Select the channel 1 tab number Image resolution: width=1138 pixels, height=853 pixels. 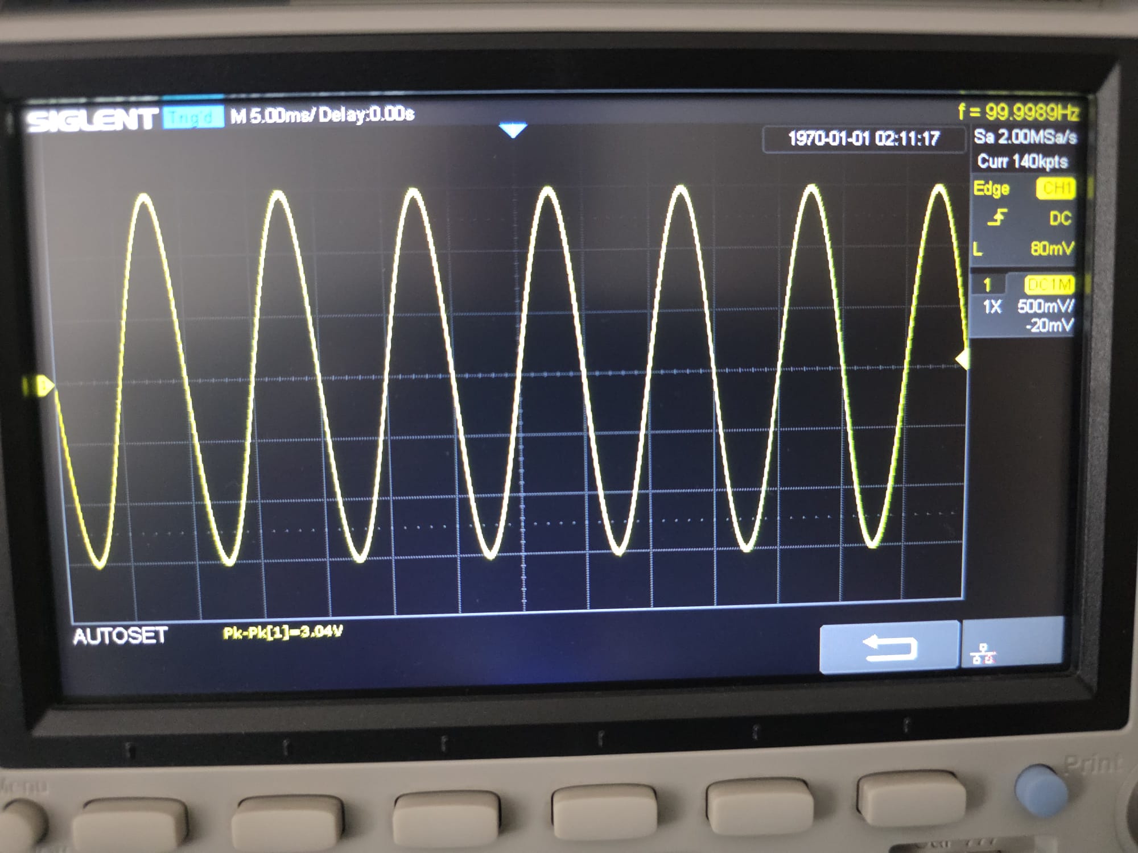pyautogui.click(x=987, y=284)
